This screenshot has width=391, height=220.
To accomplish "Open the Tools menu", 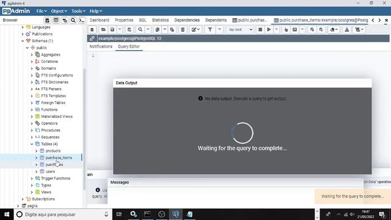I will (78, 11).
